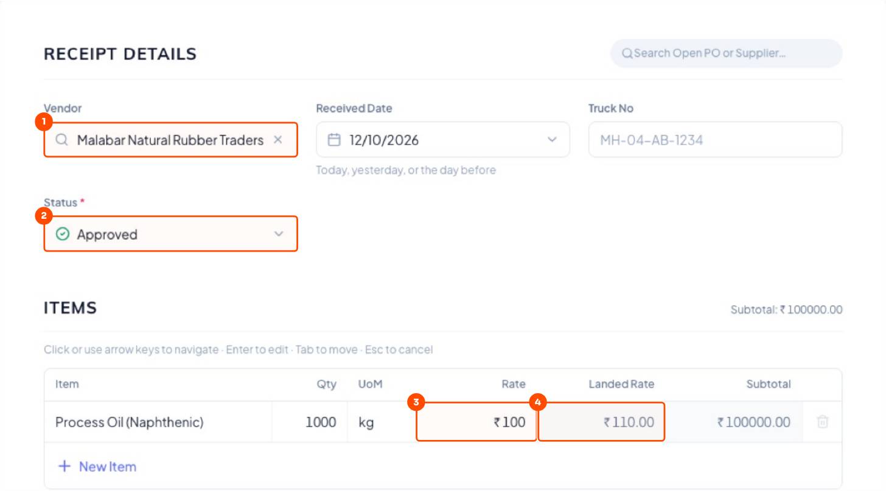
Task: Click the Process Oil (Naphthenic) item cell
Action: click(158, 422)
